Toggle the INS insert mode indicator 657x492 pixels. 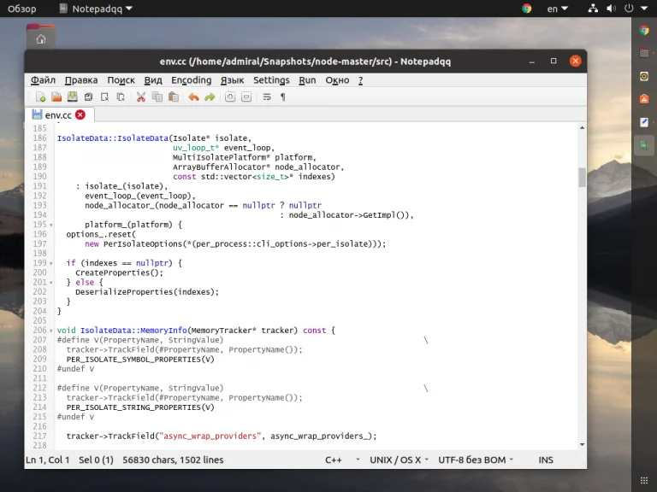[x=546, y=460]
